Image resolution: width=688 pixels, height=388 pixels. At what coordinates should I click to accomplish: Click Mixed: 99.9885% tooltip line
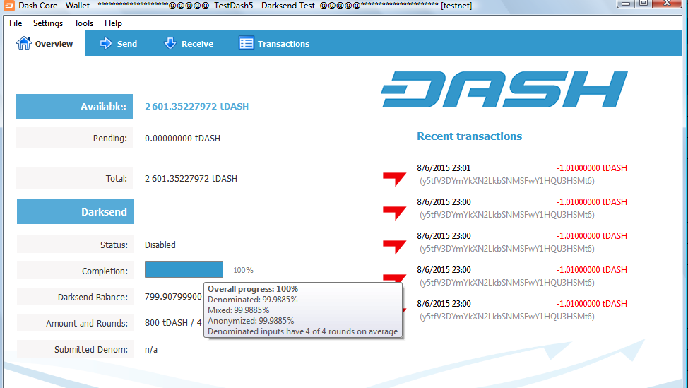pos(238,310)
